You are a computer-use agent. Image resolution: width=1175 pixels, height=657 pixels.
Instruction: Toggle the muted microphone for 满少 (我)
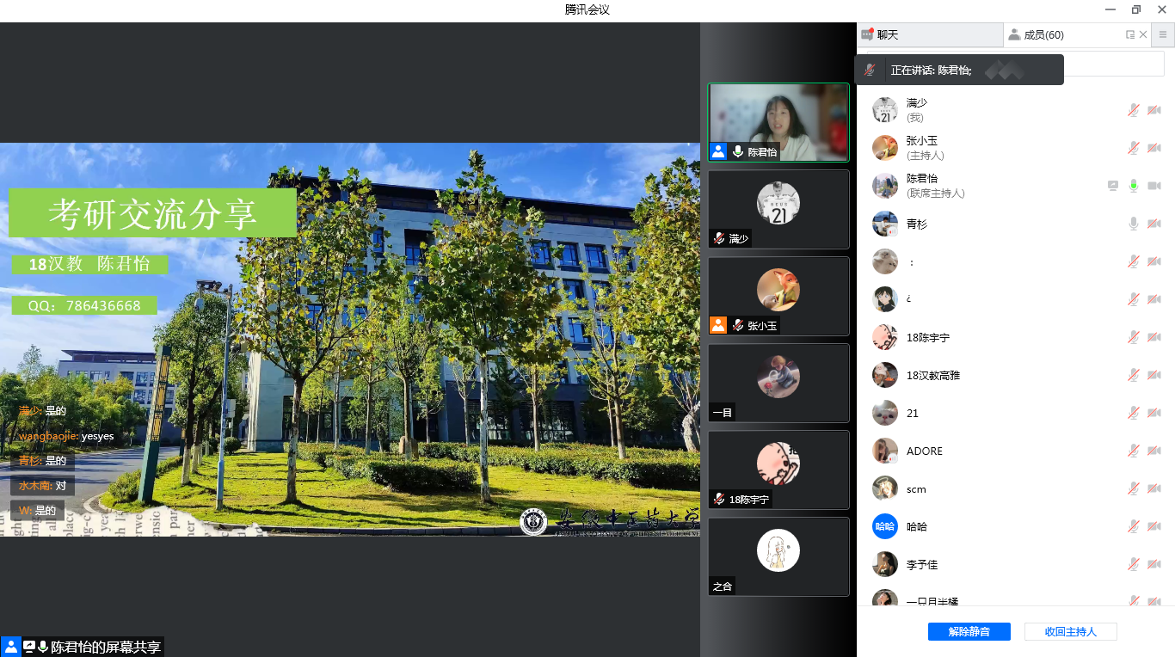[1134, 110]
